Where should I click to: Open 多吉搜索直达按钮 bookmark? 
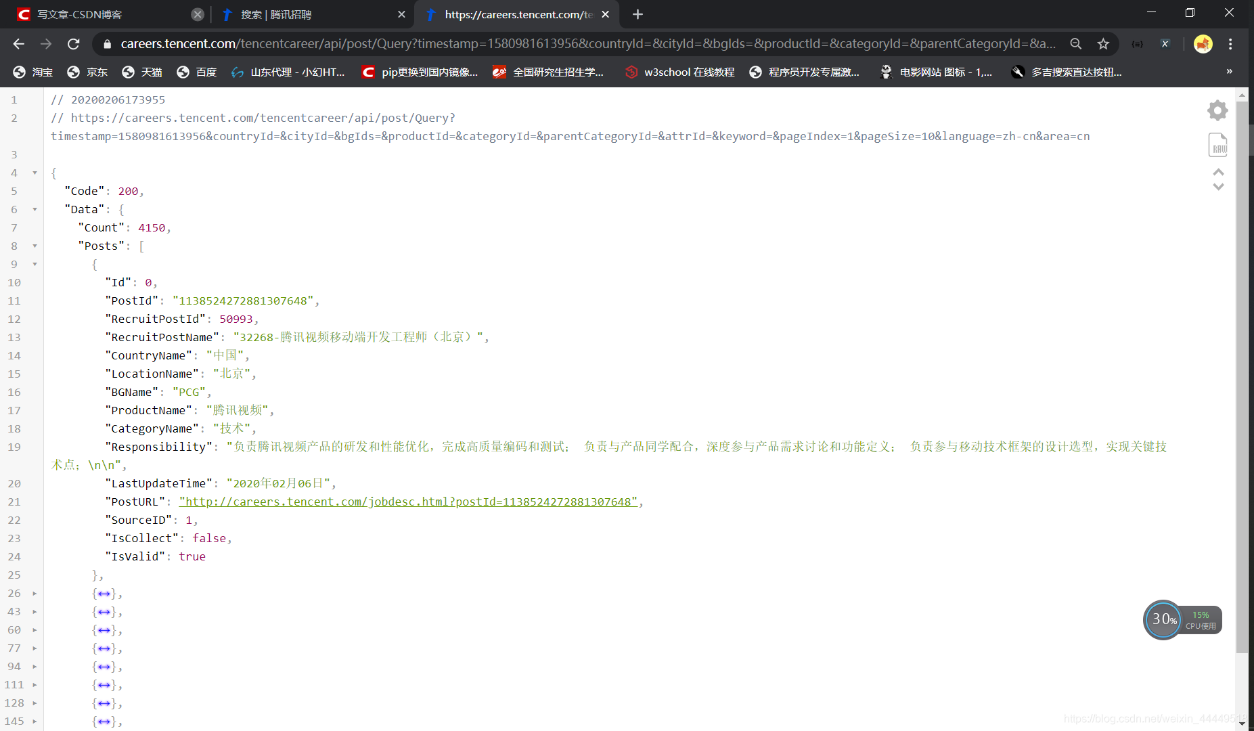click(1067, 72)
